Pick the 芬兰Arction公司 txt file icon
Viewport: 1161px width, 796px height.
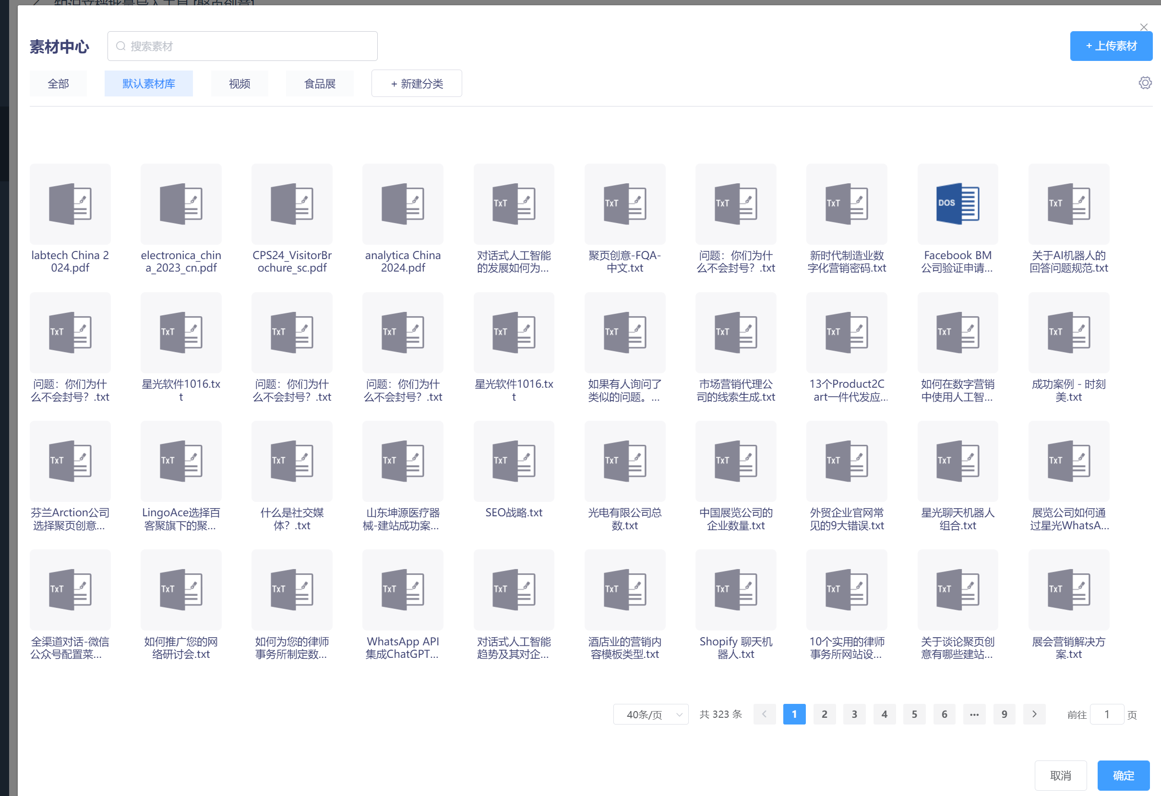click(70, 461)
